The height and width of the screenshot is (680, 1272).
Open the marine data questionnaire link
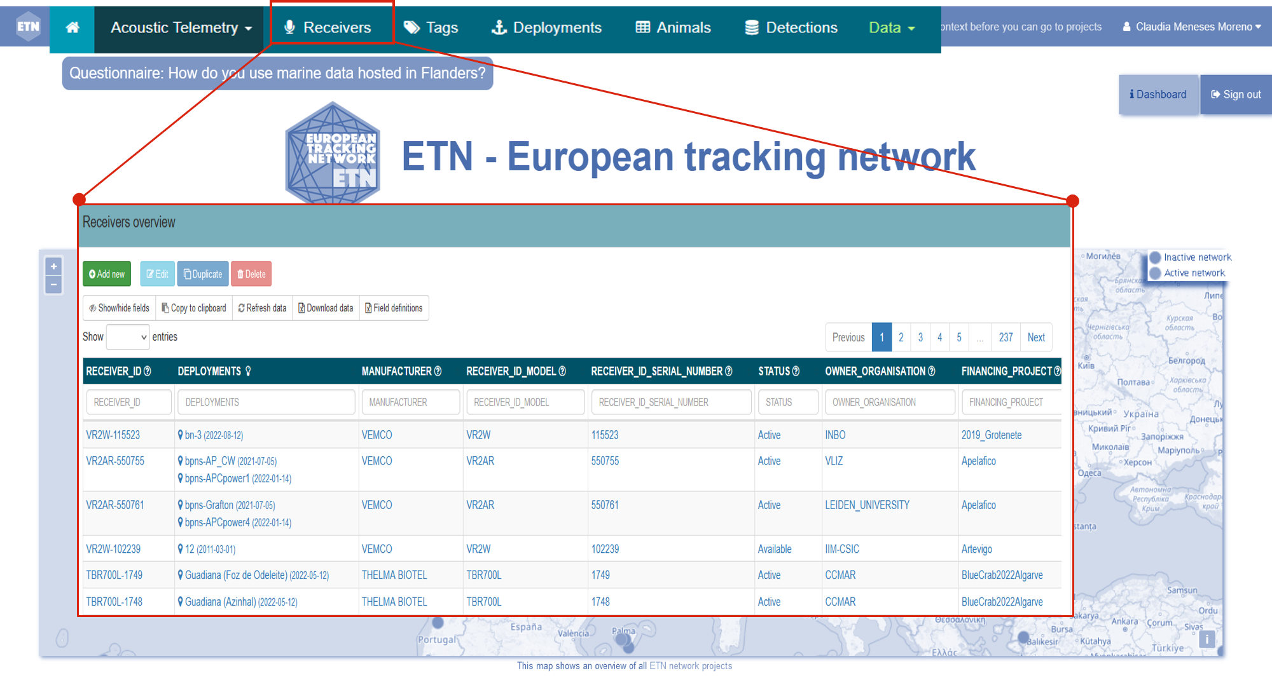tap(277, 73)
